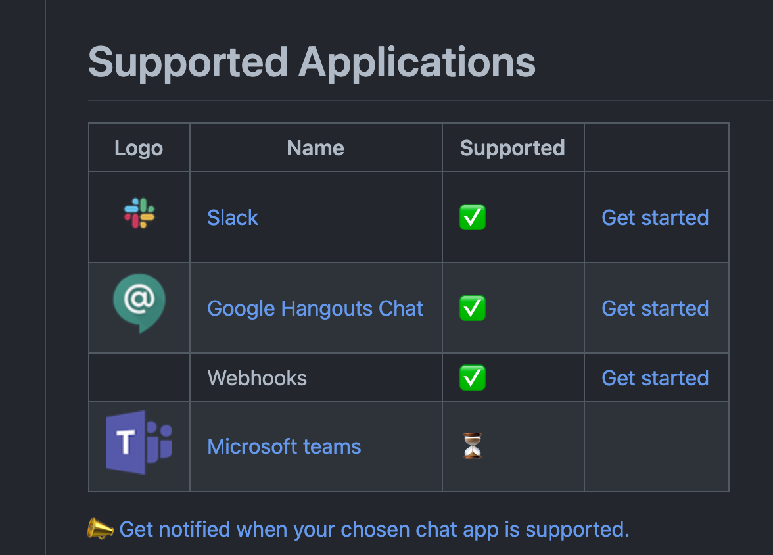The height and width of the screenshot is (555, 773).
Task: Click the megaphone icon before Get notified
Action: [x=101, y=528]
